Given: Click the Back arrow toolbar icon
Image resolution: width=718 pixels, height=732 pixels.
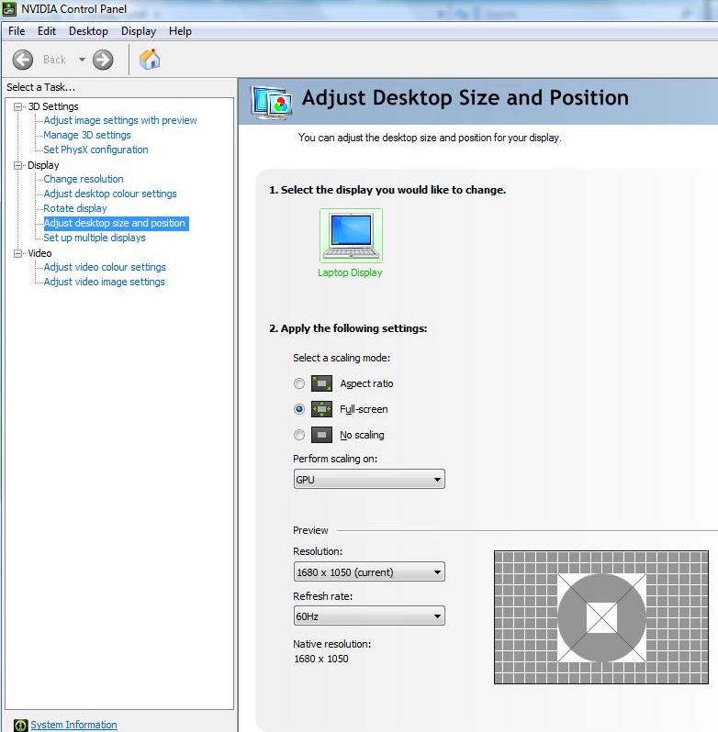Looking at the screenshot, I should [22, 60].
